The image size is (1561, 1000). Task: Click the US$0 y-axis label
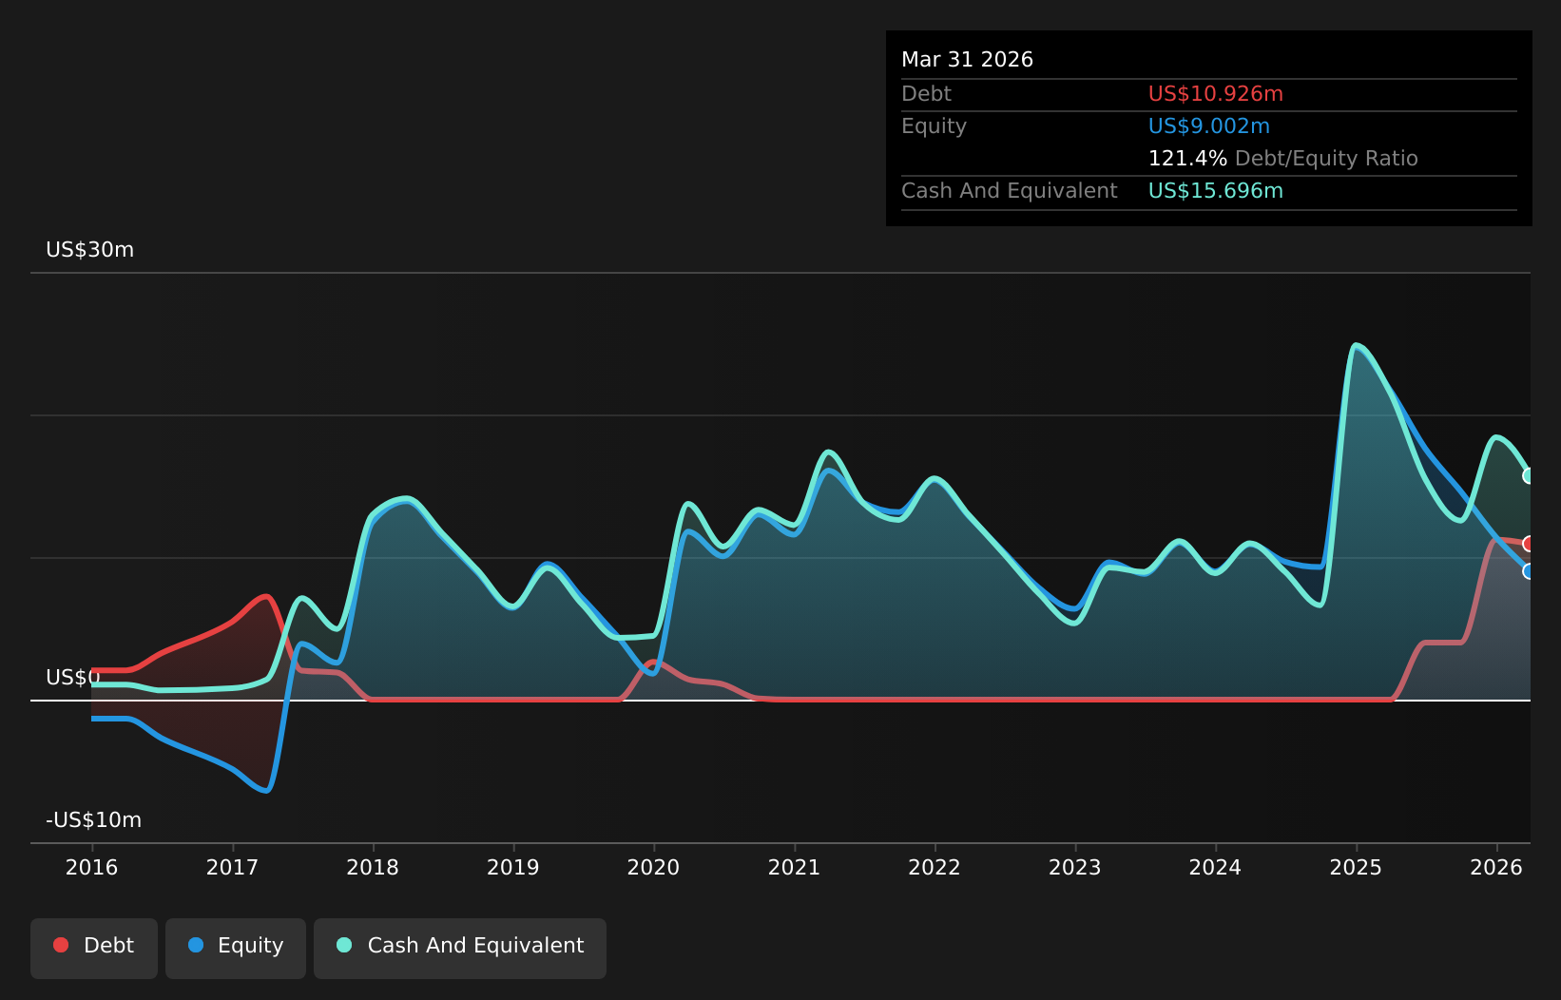click(x=73, y=678)
